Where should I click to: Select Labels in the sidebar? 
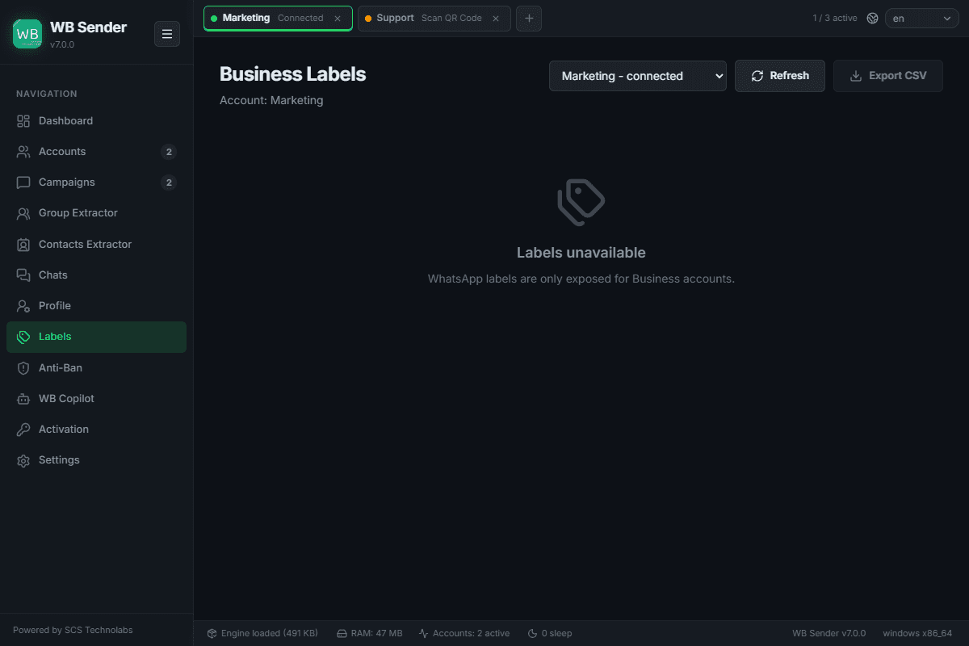[x=96, y=337]
